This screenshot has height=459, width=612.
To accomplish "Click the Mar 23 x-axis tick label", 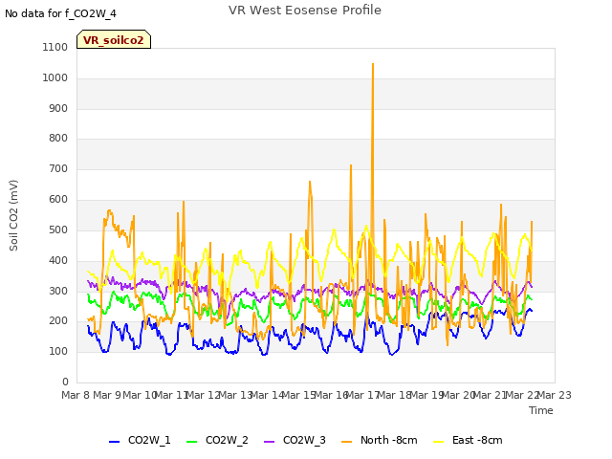I will pos(554,395).
